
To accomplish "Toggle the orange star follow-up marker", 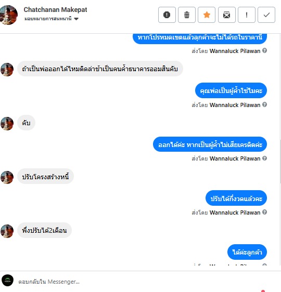I will pos(207,15).
